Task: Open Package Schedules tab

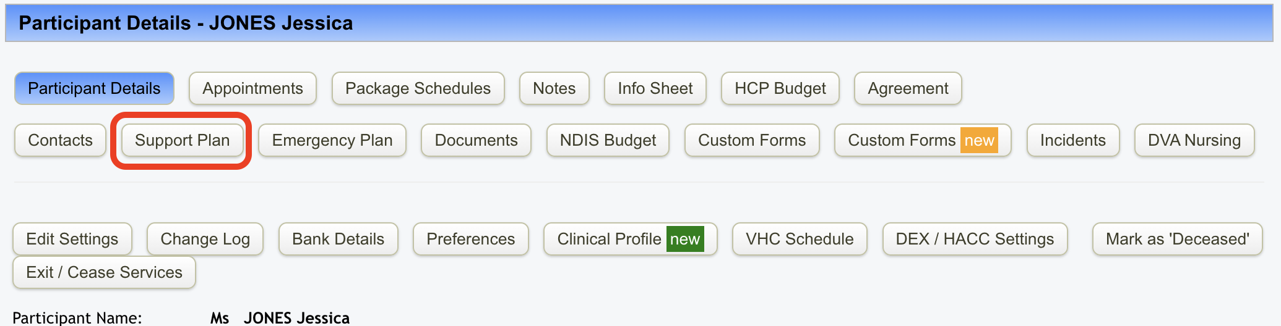Action: (x=418, y=88)
